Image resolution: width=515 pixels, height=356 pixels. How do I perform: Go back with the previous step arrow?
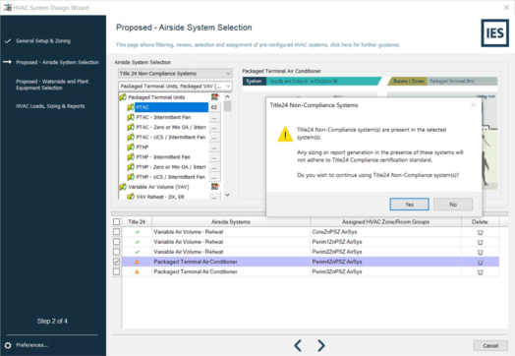point(298,345)
